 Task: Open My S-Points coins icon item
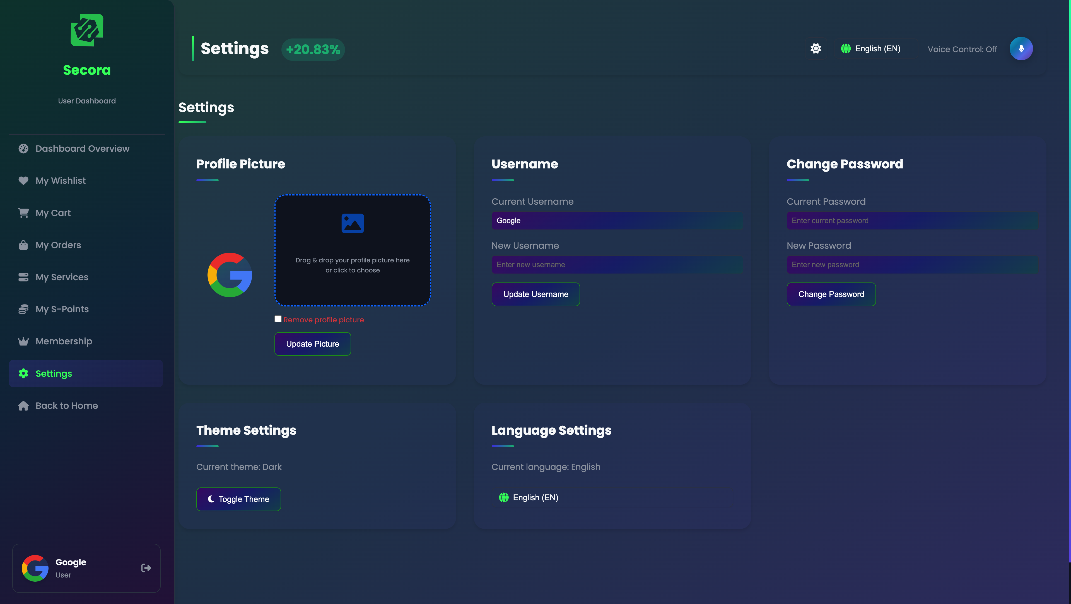(x=62, y=309)
